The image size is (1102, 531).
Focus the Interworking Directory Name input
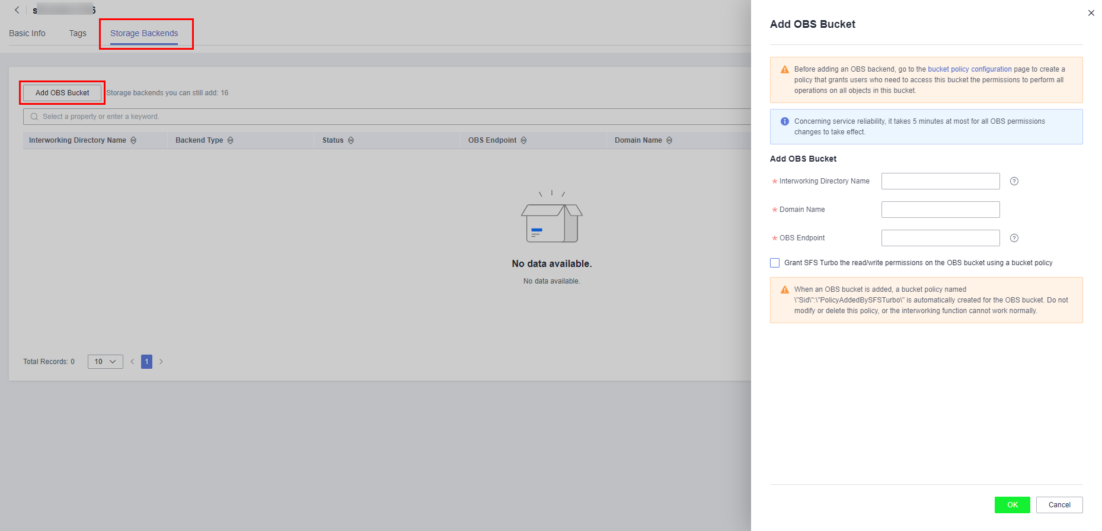tap(941, 181)
